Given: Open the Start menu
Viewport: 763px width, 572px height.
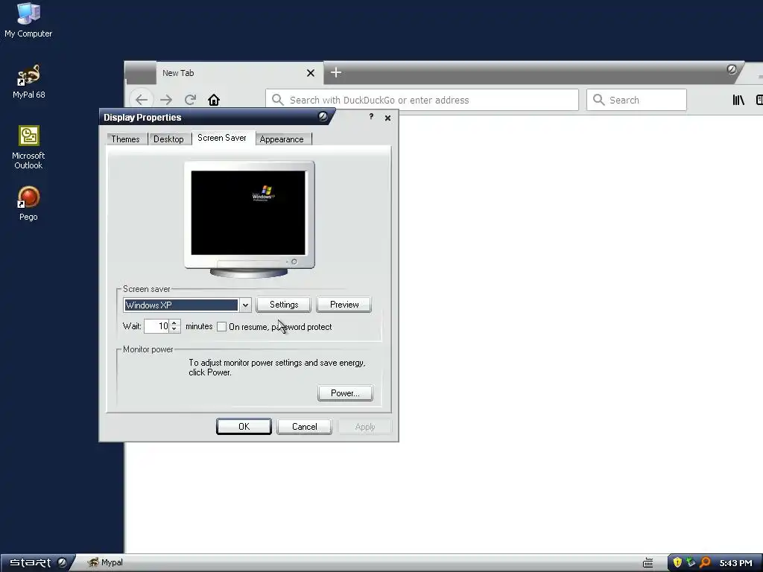Looking at the screenshot, I should [37, 563].
